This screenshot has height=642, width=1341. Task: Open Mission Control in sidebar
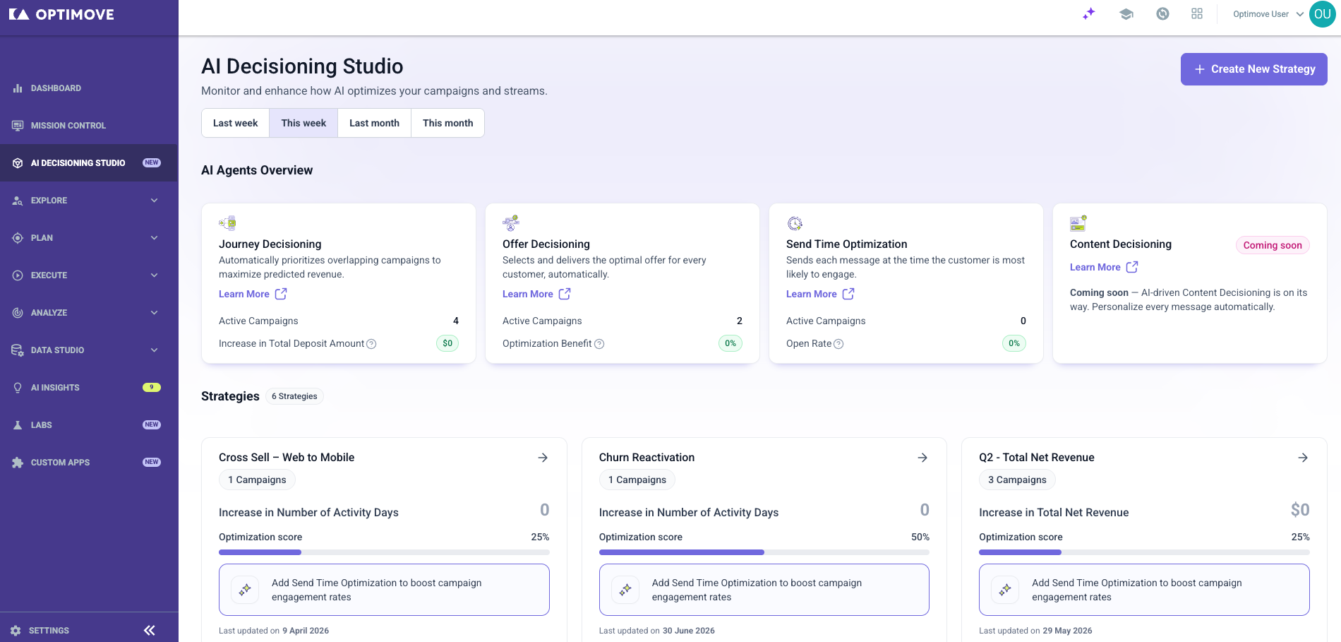click(89, 126)
